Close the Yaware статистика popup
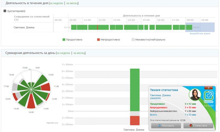 [209, 88]
